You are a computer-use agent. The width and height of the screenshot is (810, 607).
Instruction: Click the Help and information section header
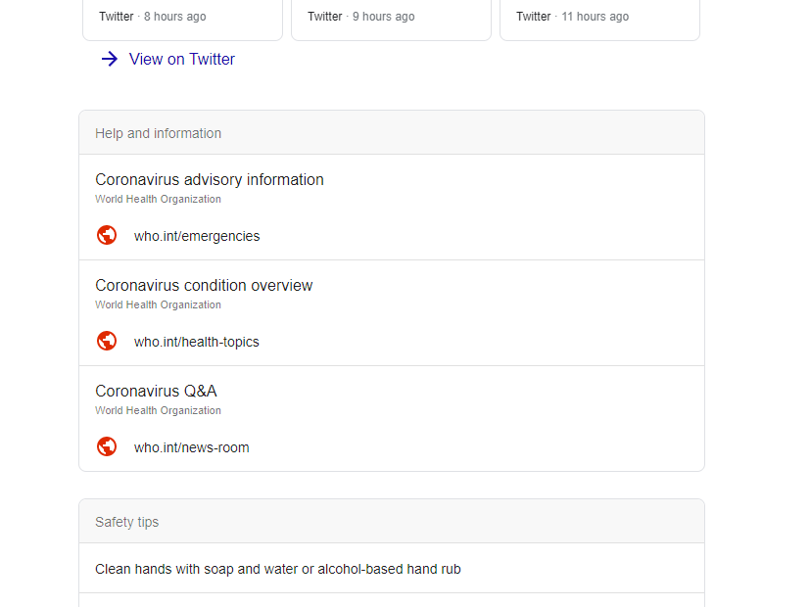[159, 133]
